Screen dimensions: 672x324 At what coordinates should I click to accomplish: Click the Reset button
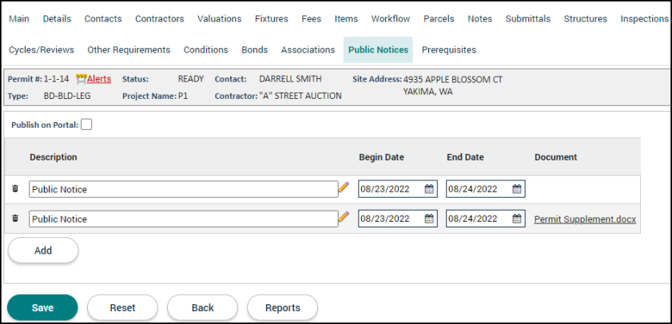[122, 307]
